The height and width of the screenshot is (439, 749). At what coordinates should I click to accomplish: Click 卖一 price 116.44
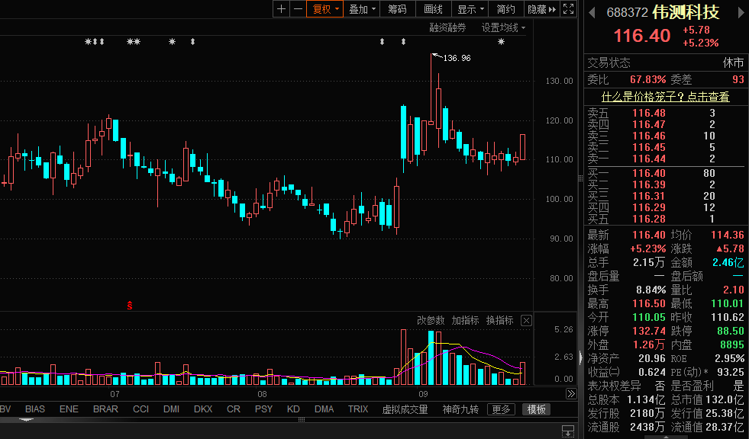click(649, 159)
